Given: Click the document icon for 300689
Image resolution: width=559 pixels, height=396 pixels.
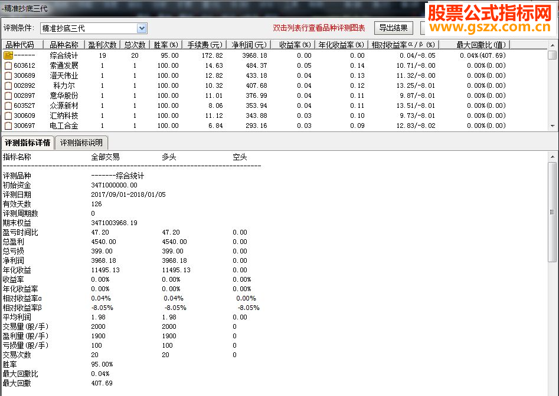Looking at the screenshot, I should click(8, 75).
